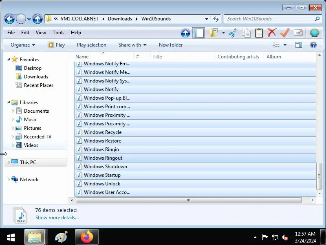Click the Up folder button beside address bar
Image resolution: width=326 pixels, height=245 pixels.
pyautogui.click(x=37, y=19)
